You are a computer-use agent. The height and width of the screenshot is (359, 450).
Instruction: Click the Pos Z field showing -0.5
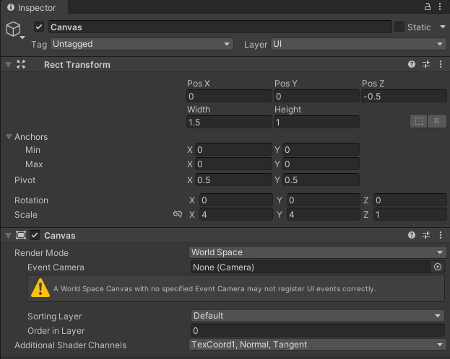coord(404,97)
